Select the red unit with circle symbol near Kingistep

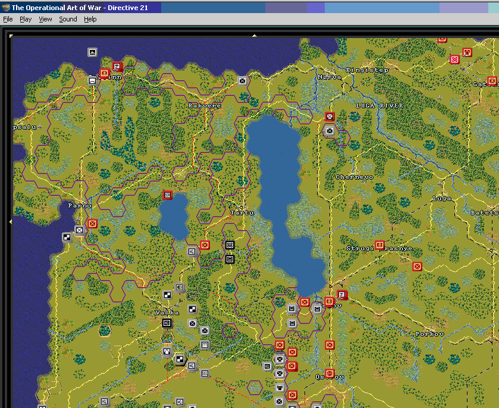(454, 59)
